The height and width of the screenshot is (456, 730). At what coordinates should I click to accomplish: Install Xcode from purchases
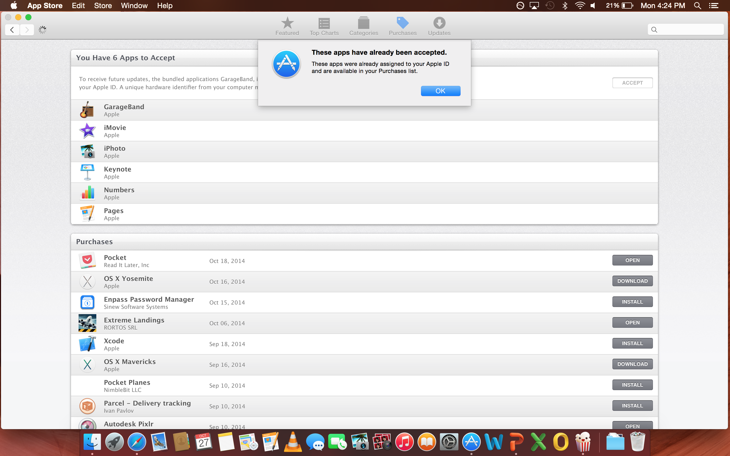click(x=632, y=343)
